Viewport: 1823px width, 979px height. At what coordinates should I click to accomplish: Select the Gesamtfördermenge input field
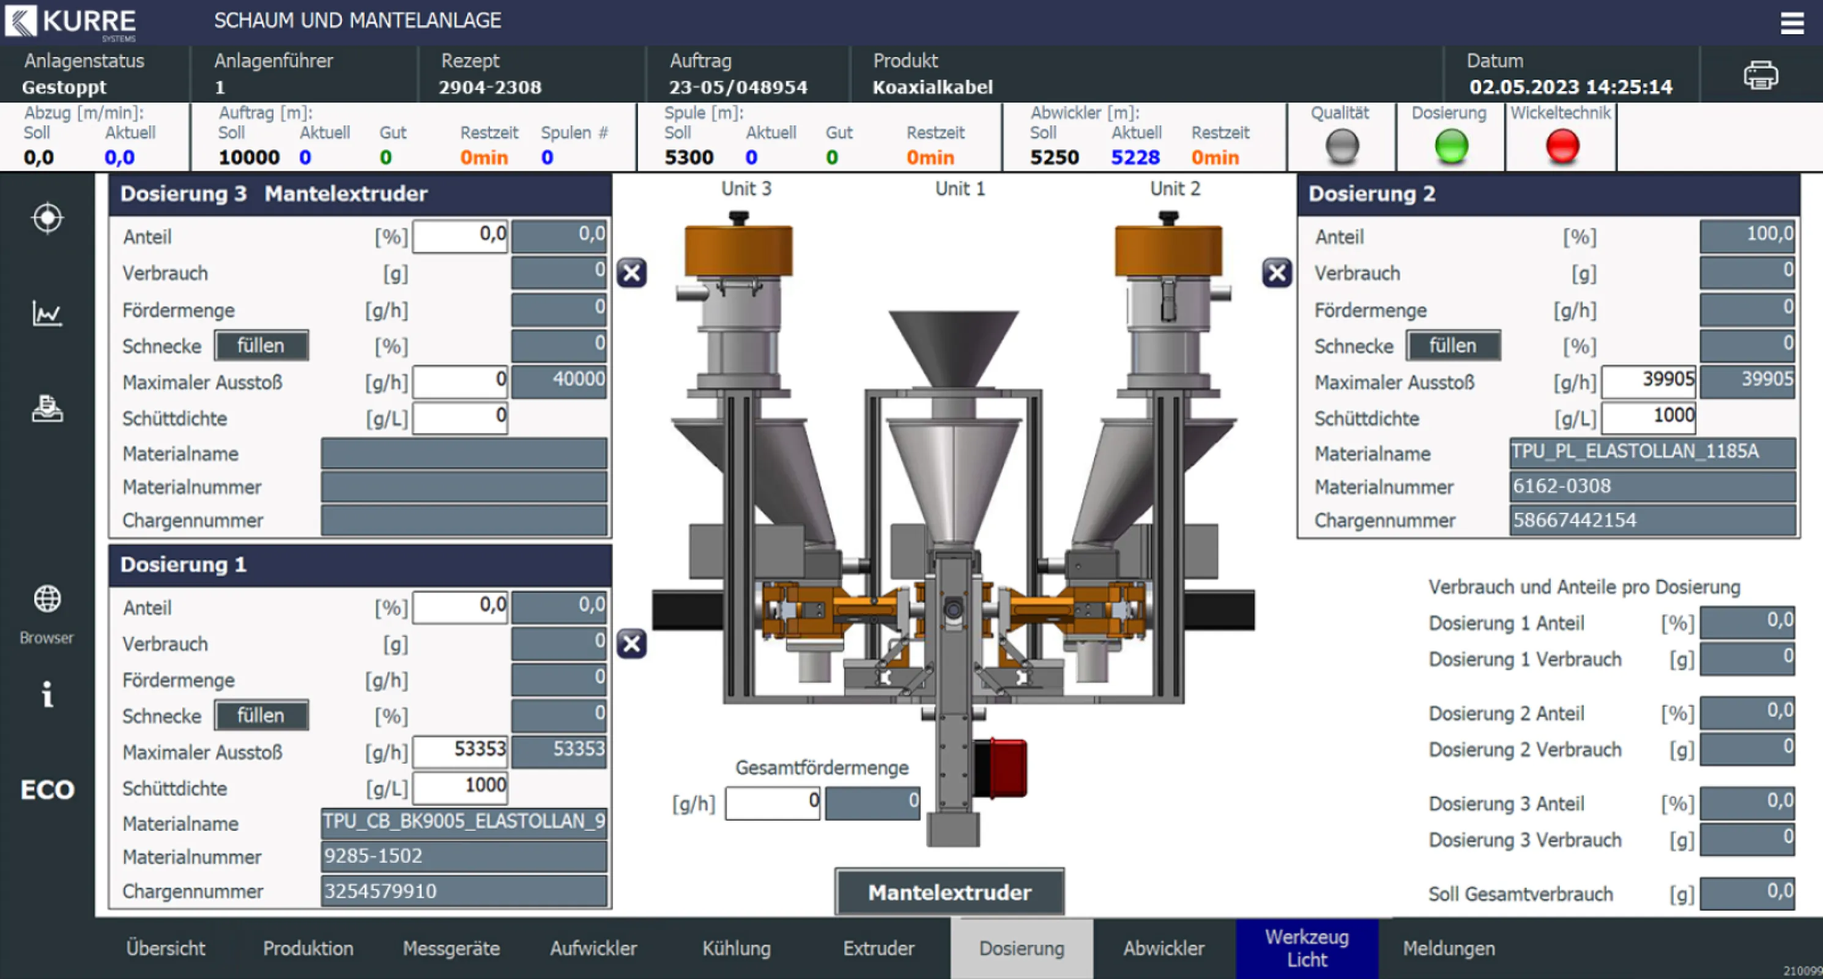point(771,803)
